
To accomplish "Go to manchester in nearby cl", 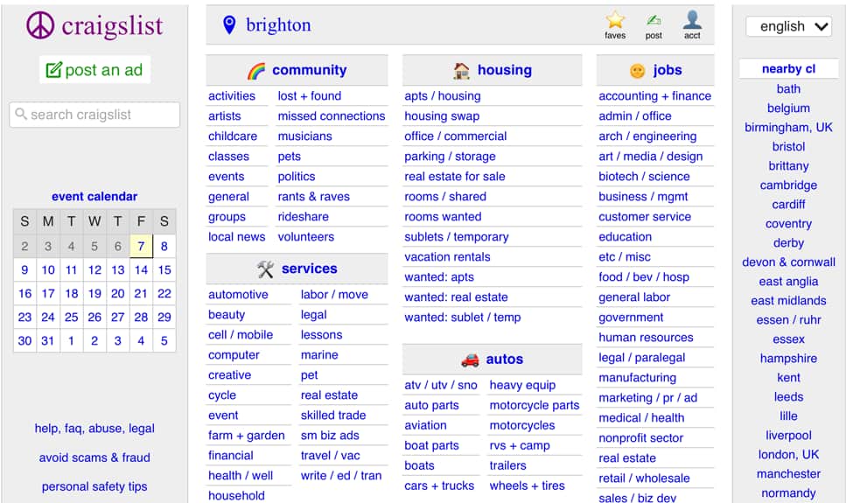I will pyautogui.click(x=788, y=474).
